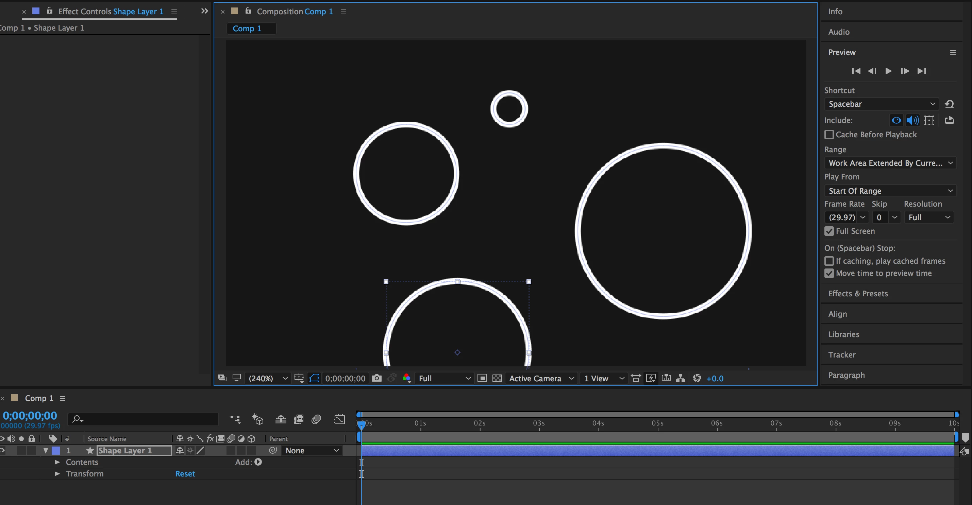Viewport: 972px width, 505px height.
Task: Open the Graph Editor icon
Action: 339,419
